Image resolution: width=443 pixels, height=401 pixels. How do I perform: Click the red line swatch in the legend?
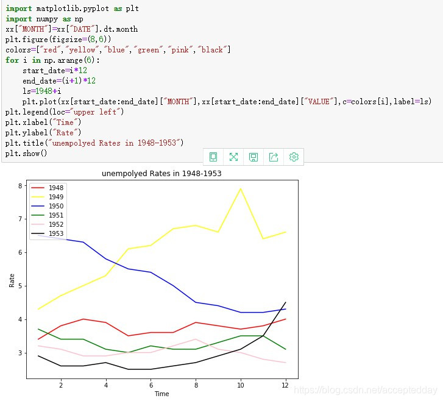click(38, 188)
